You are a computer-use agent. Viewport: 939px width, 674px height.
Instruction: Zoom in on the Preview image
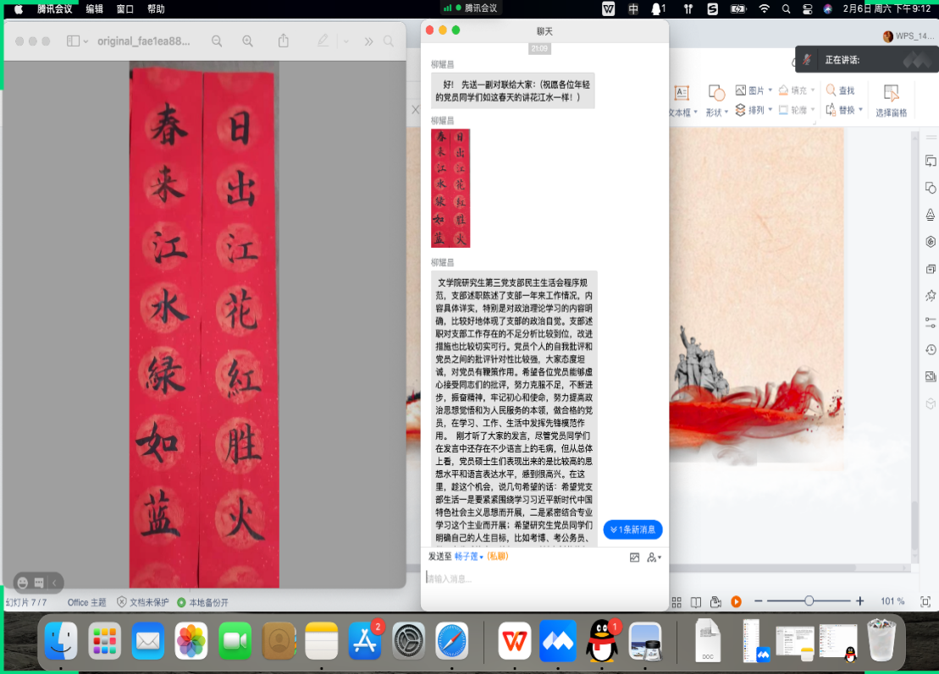(247, 41)
